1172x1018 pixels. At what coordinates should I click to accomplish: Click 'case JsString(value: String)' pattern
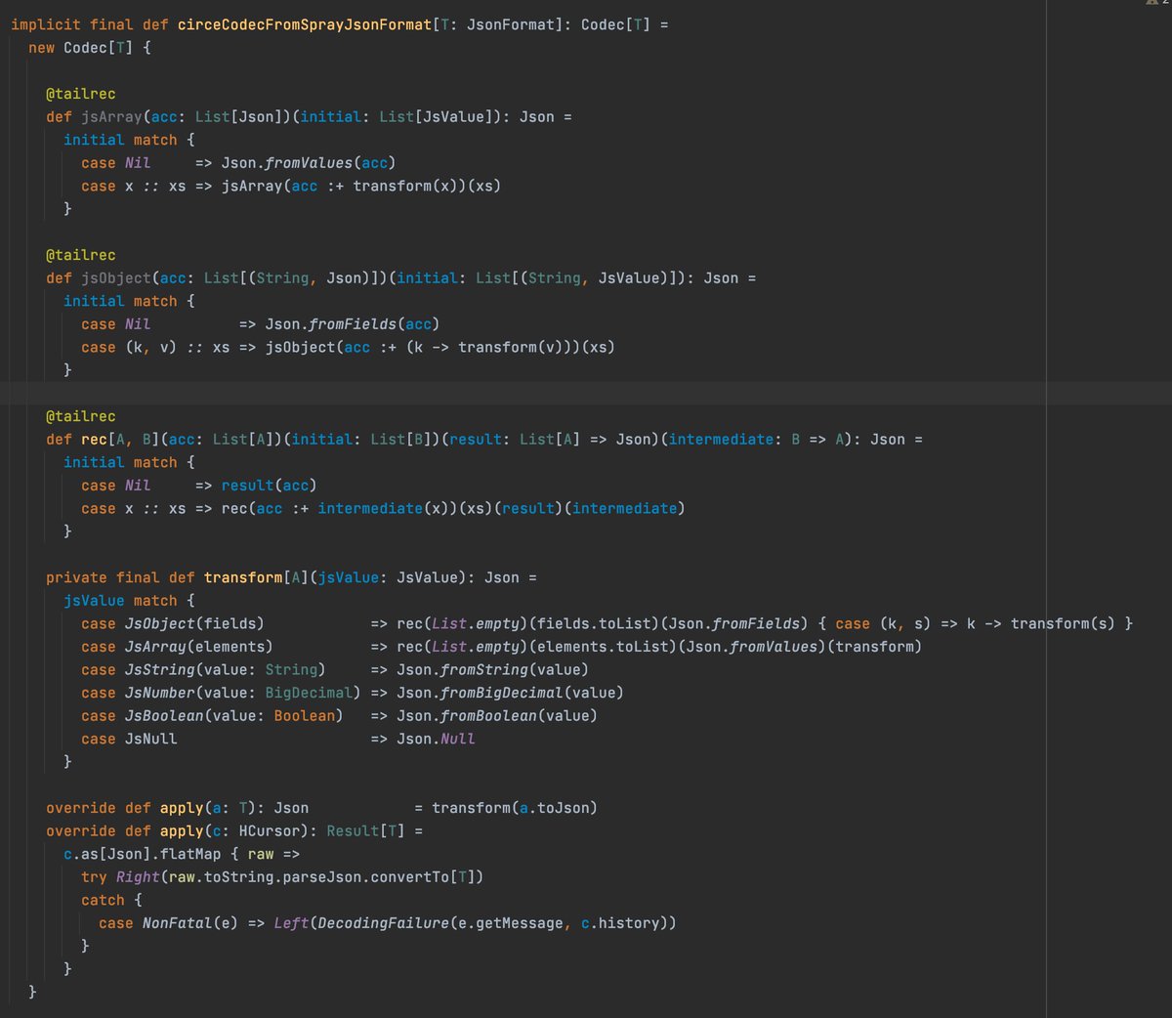pyautogui.click(x=203, y=669)
